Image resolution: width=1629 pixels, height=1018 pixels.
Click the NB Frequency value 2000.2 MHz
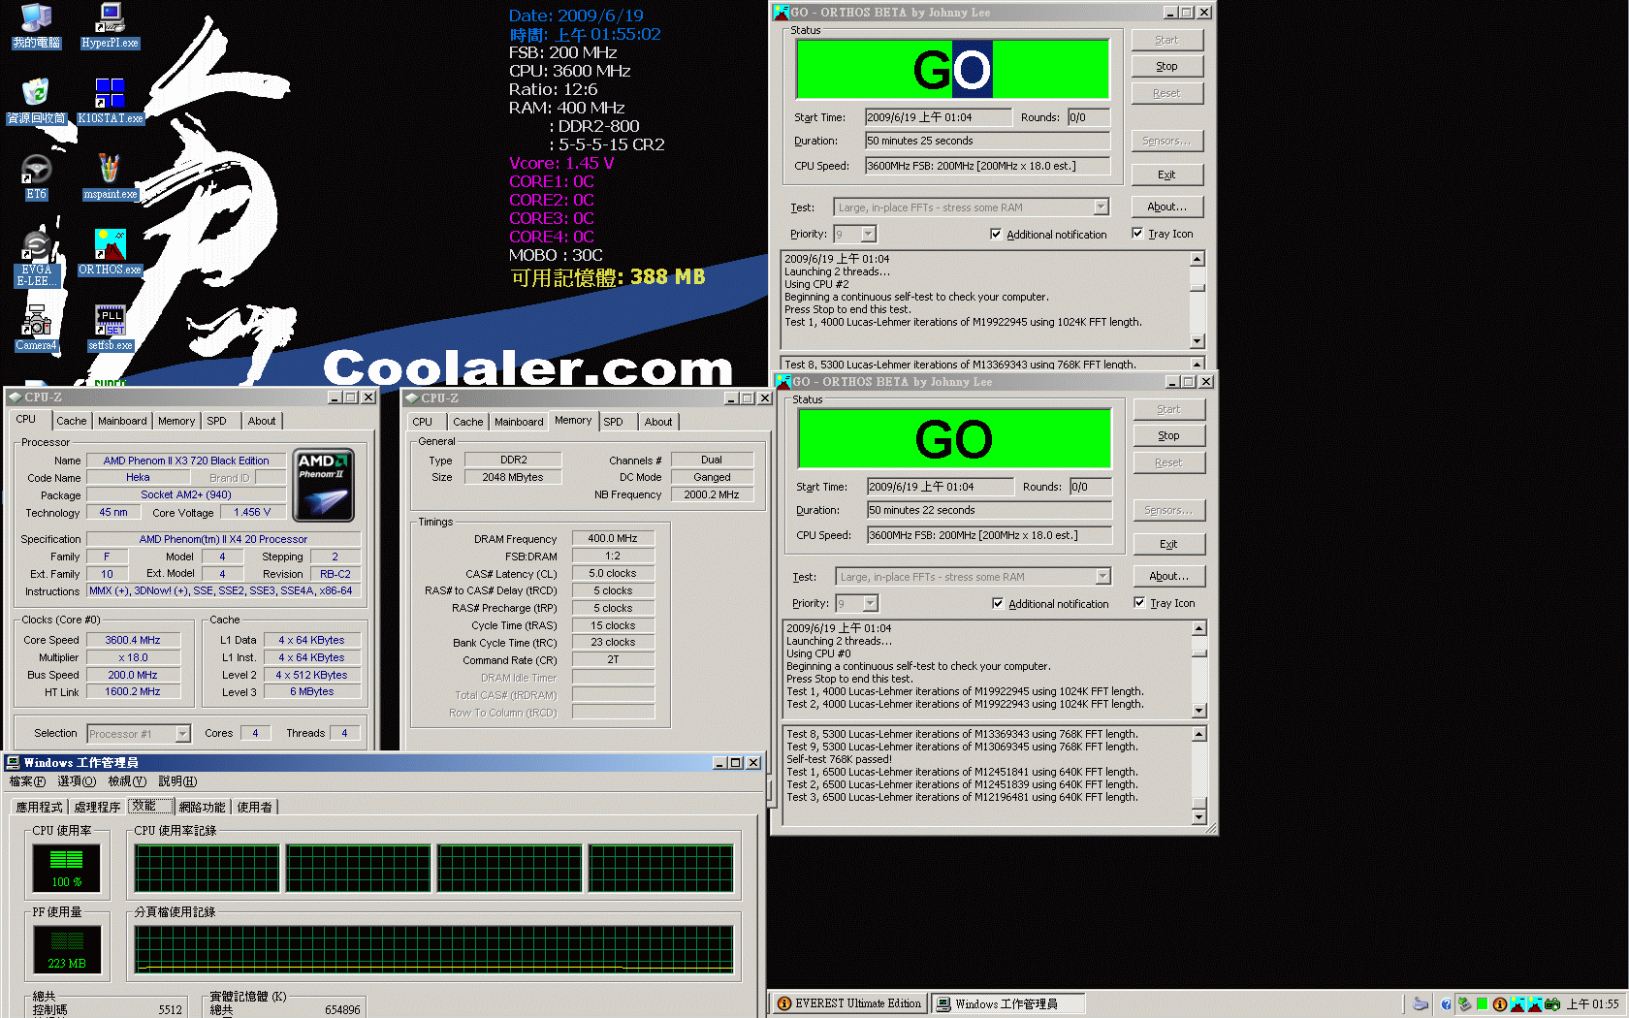pos(712,495)
